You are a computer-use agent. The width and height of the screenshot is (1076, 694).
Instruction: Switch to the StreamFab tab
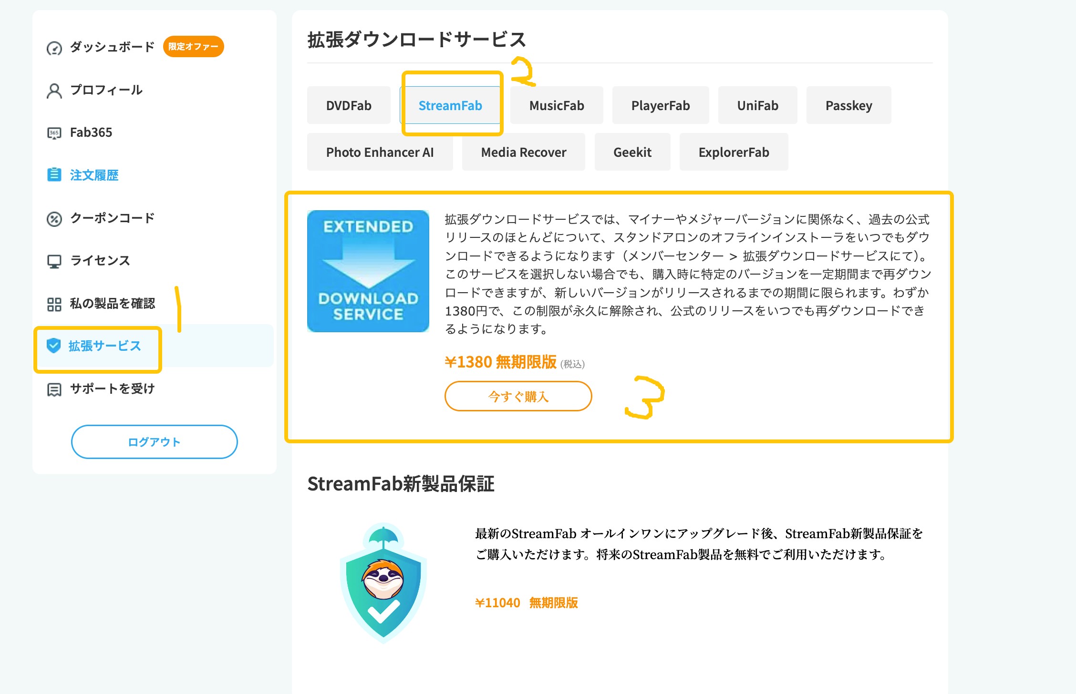pyautogui.click(x=450, y=105)
